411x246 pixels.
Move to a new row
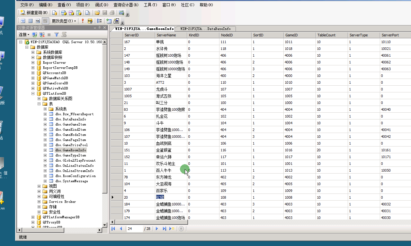click(172, 229)
